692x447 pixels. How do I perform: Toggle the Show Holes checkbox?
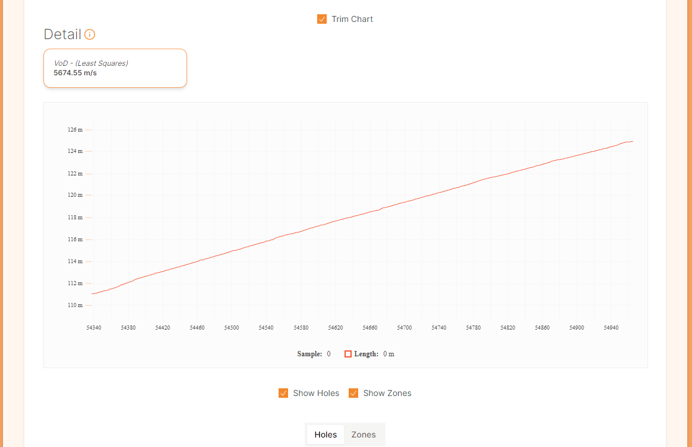pyautogui.click(x=283, y=393)
